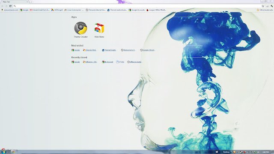Screen dimensions: 274x154
Task: Click the Apps section heading
Action: (x=74, y=17)
